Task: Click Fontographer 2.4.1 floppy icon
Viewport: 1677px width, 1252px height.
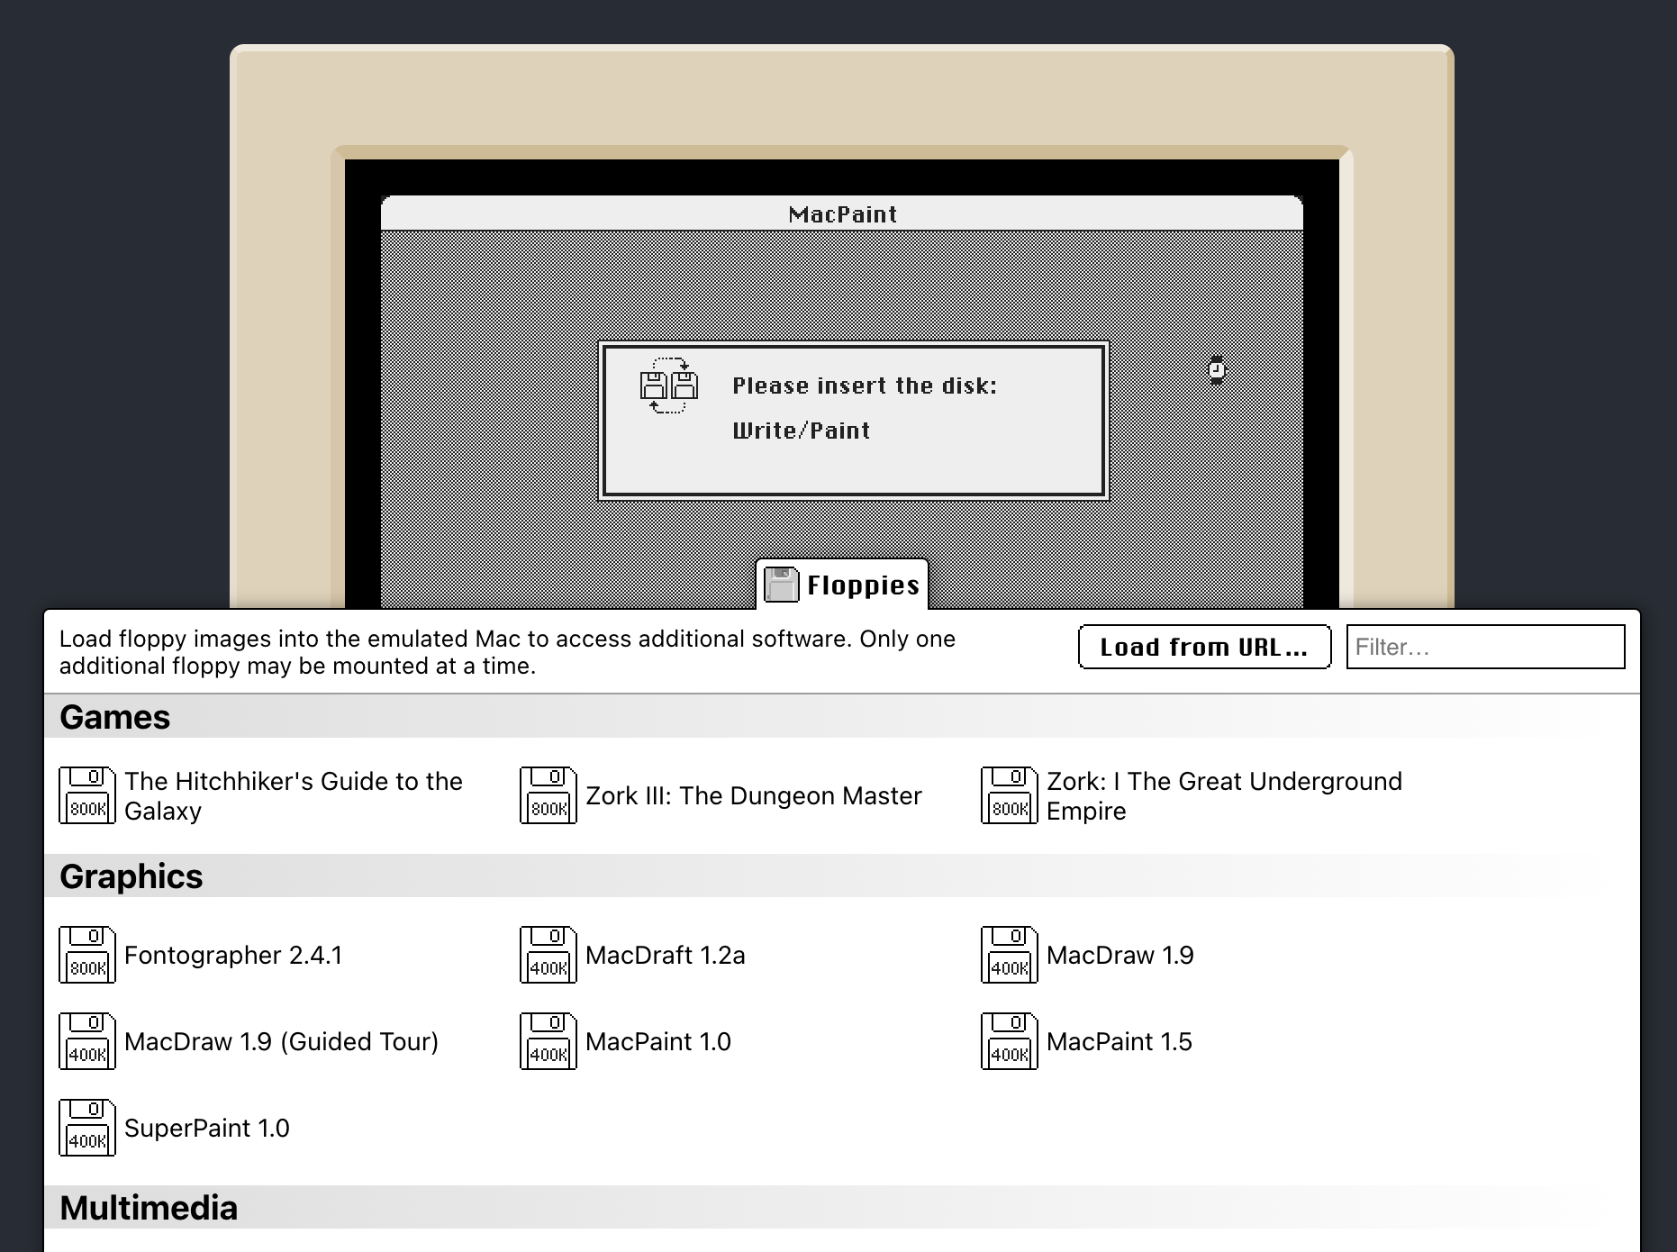Action: 87,955
